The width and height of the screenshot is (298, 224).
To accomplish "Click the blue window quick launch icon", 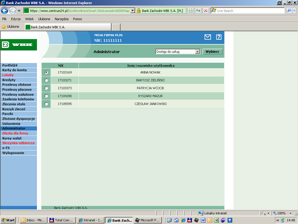I will (230, 220).
